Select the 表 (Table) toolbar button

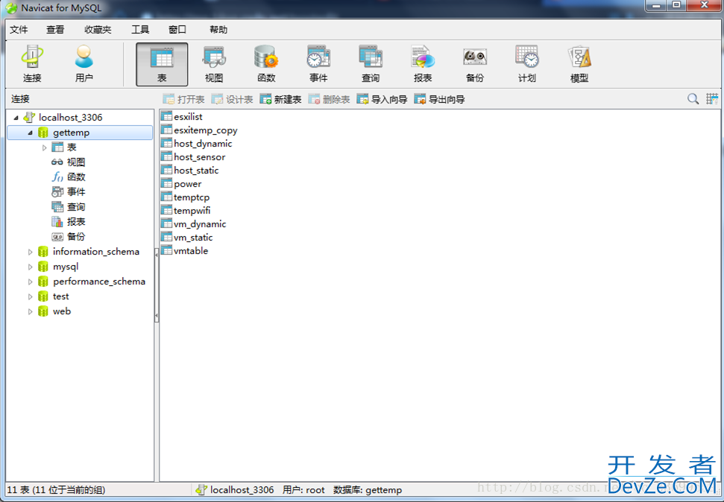point(162,64)
